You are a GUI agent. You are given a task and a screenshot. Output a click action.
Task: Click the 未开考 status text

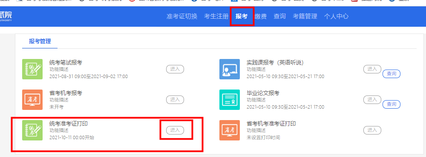[x=56, y=107]
